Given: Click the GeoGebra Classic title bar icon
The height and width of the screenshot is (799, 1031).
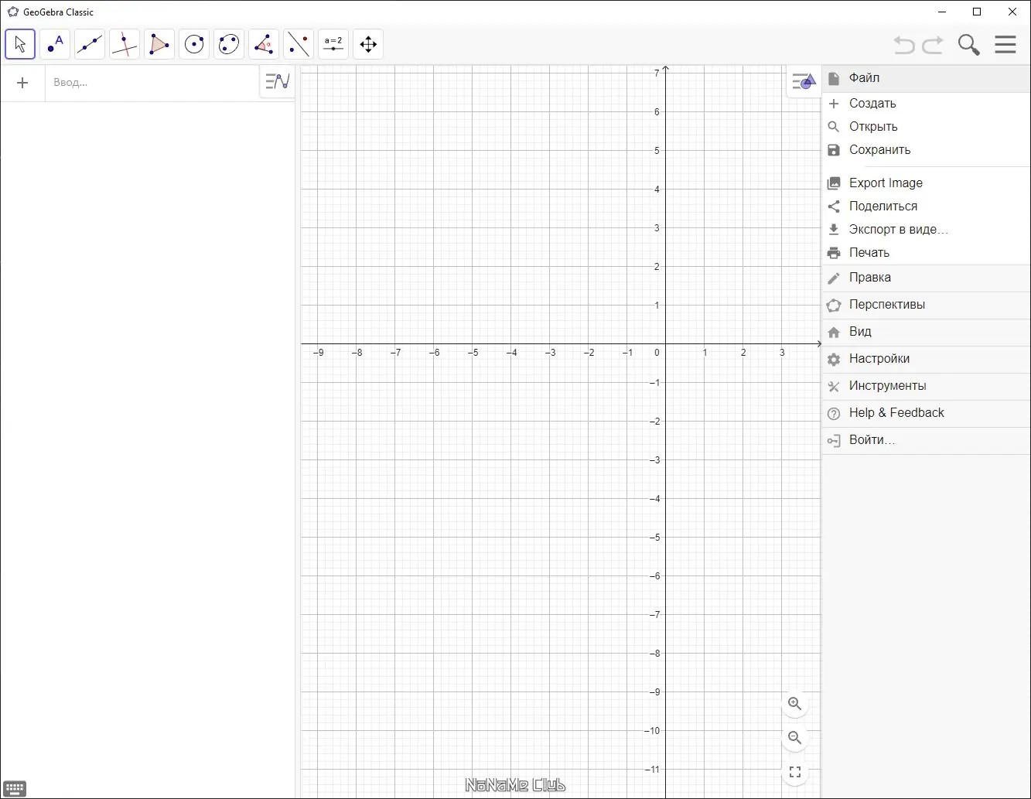Looking at the screenshot, I should (x=13, y=12).
